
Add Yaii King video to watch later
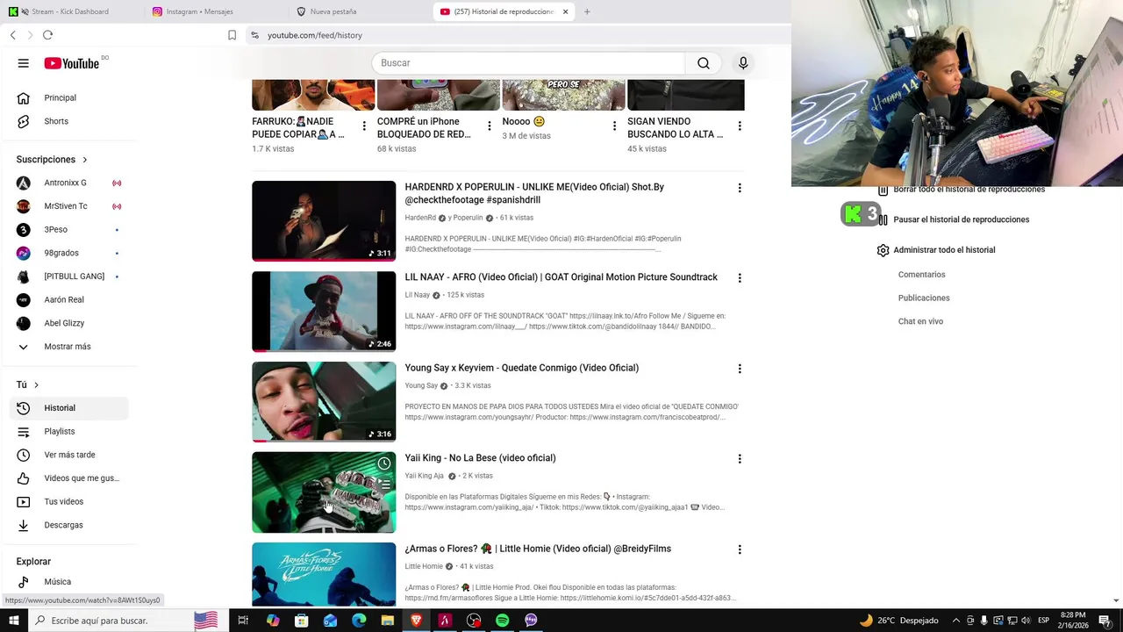384,463
